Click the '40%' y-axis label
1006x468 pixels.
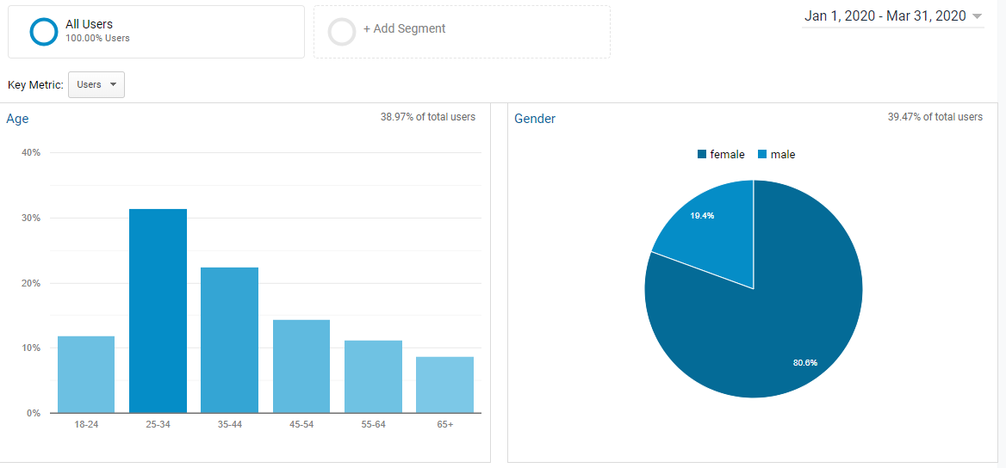pos(32,152)
